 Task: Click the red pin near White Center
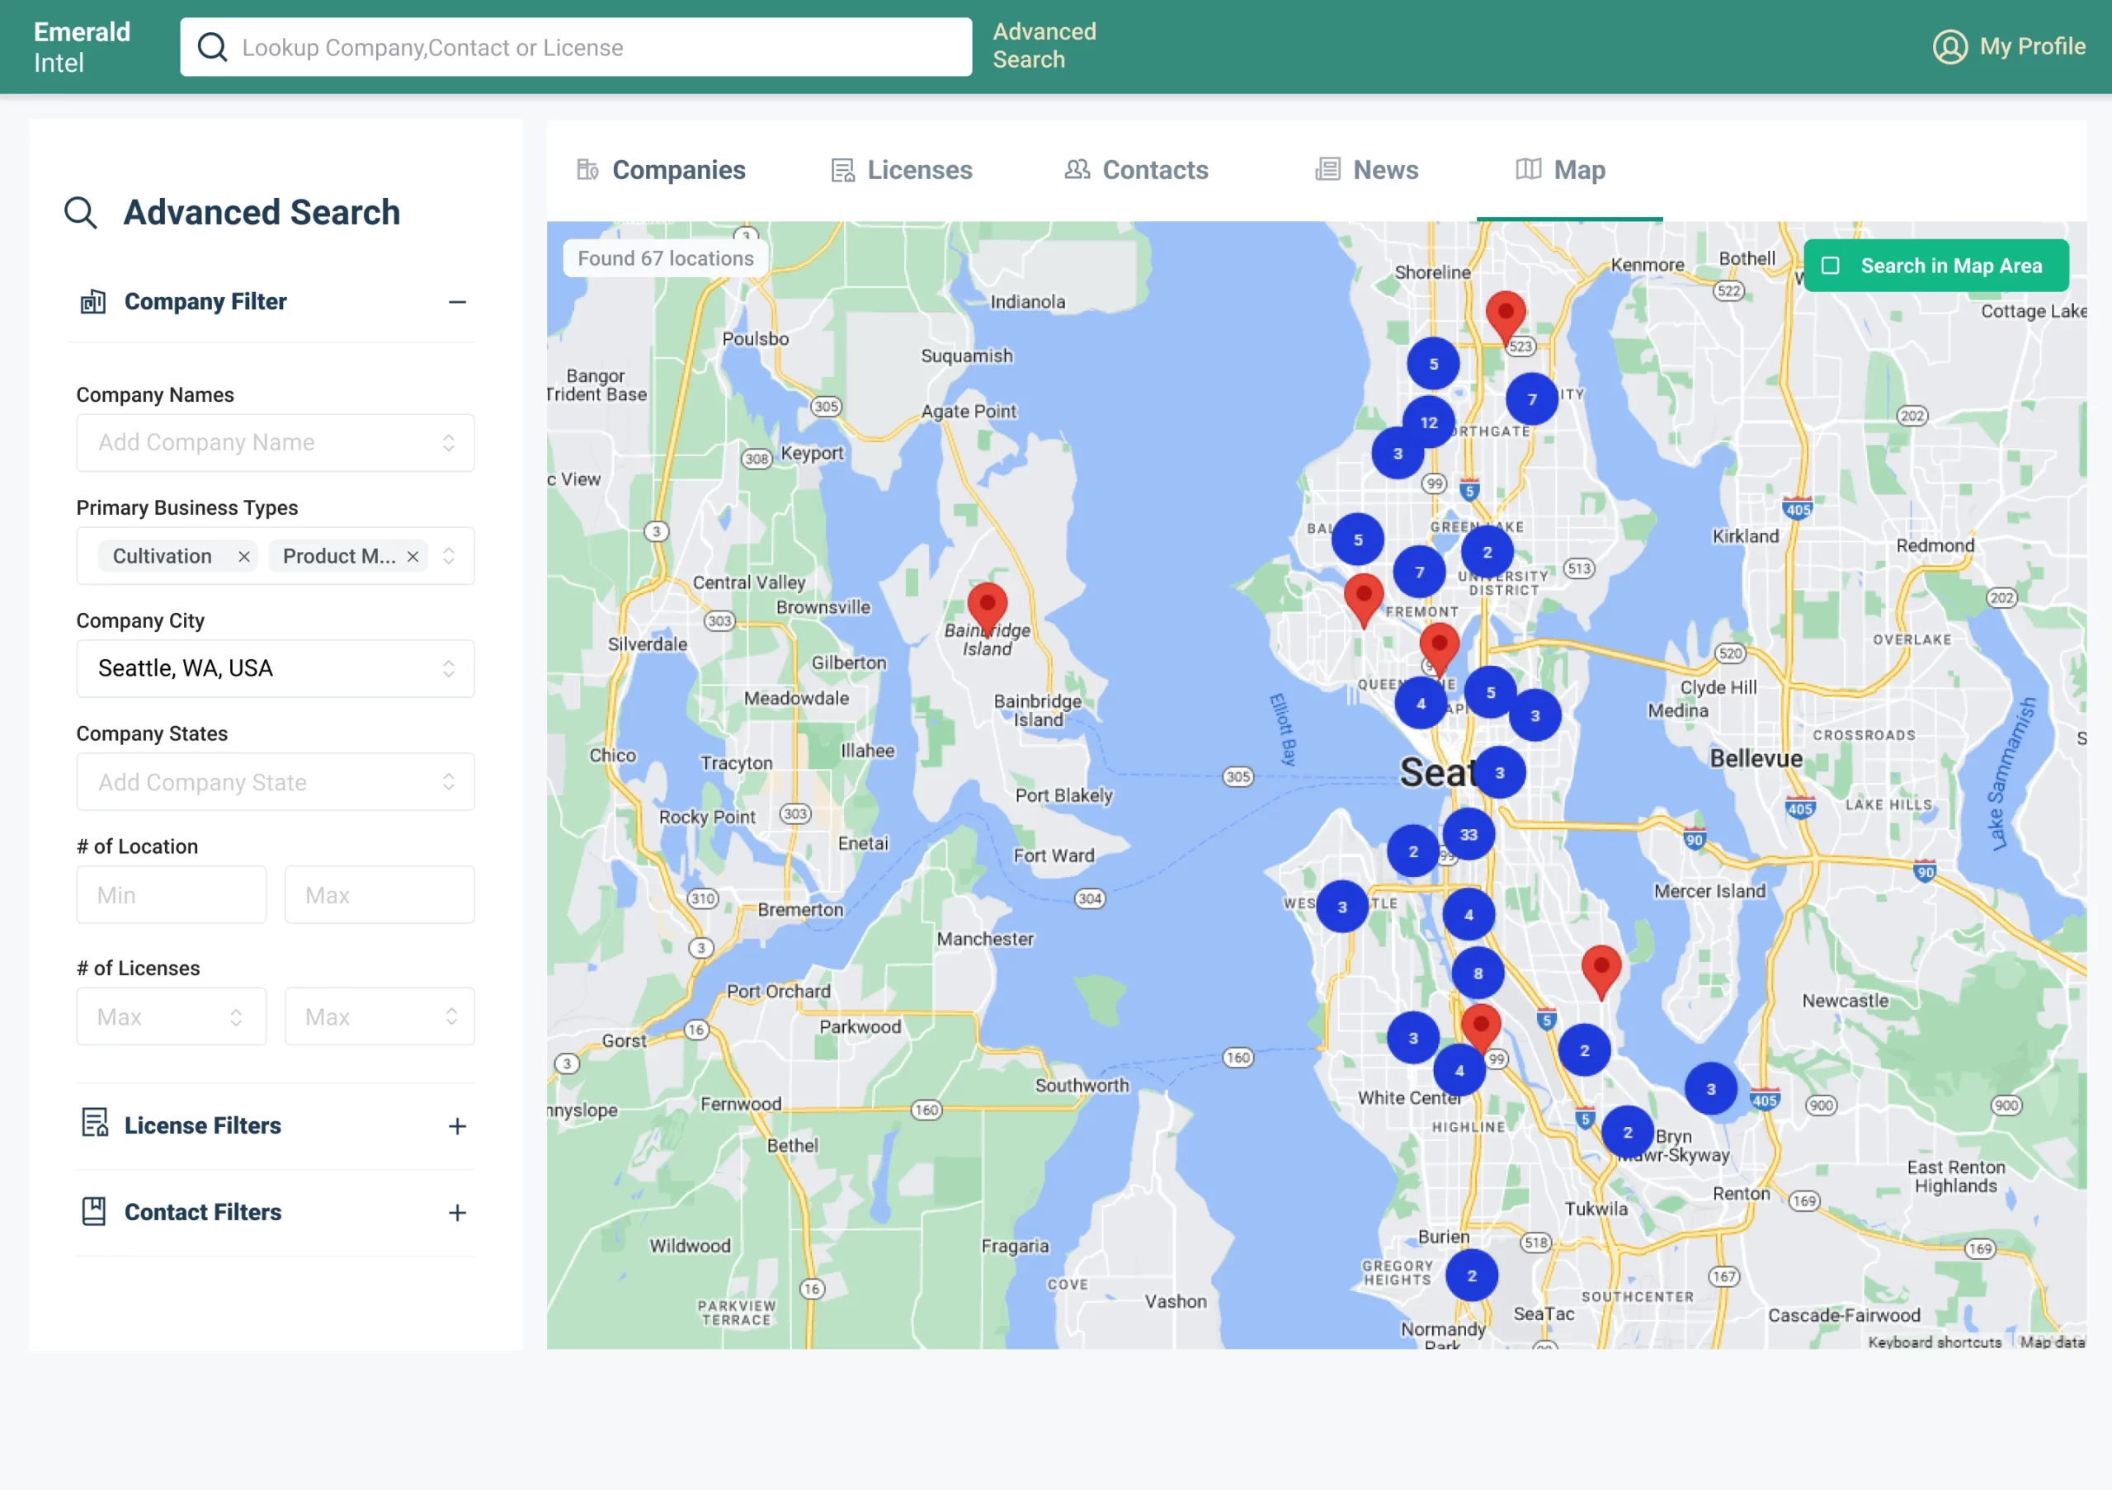(x=1480, y=1030)
